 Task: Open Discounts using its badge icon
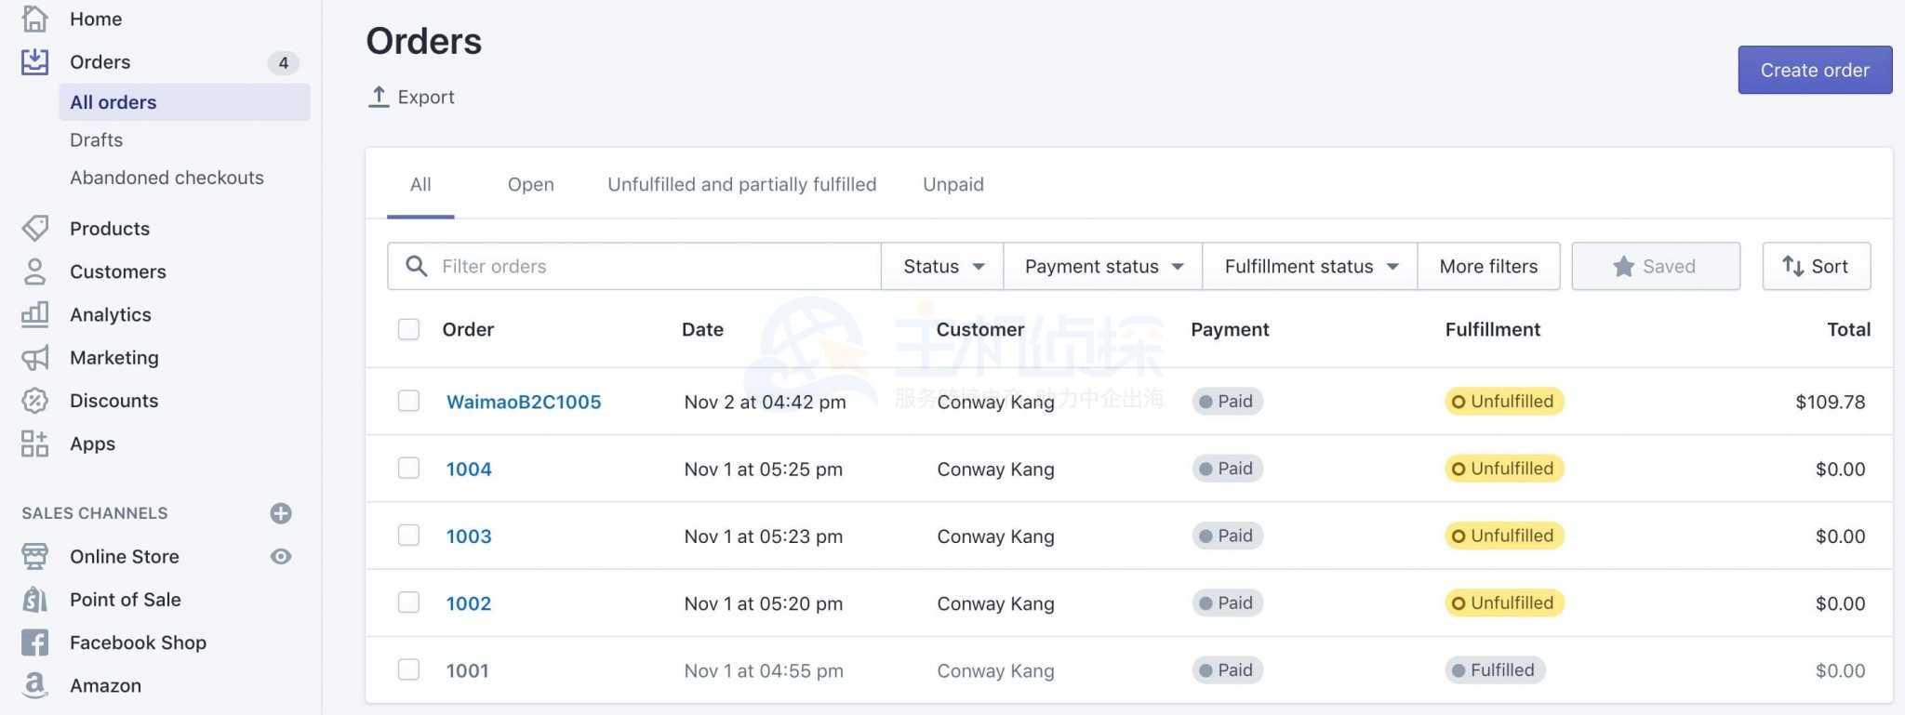point(35,401)
